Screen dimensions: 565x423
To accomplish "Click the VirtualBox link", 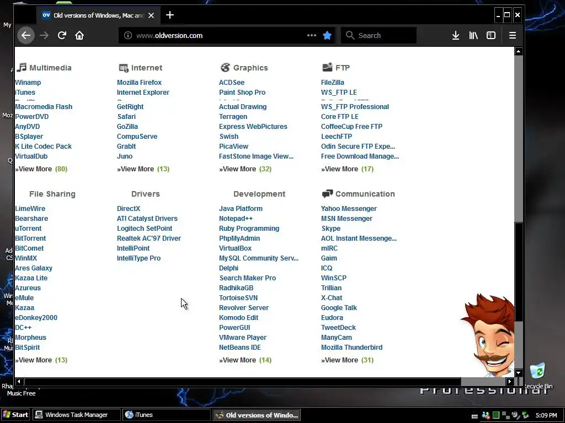I will click(x=235, y=248).
